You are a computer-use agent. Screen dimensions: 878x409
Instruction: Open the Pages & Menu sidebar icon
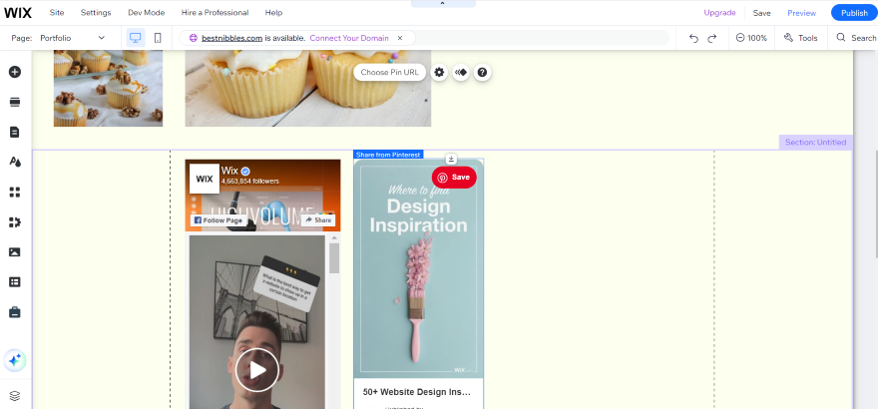click(15, 132)
